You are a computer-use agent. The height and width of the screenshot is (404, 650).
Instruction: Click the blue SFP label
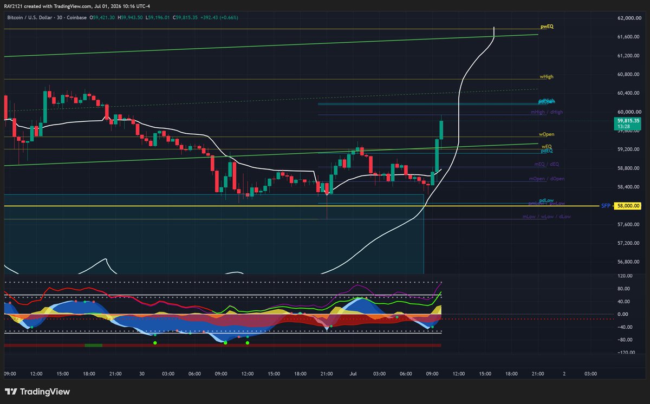(x=606, y=206)
